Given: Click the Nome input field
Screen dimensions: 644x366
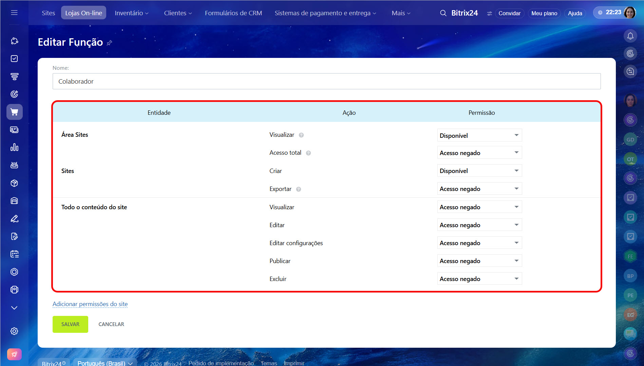Looking at the screenshot, I should tap(326, 82).
